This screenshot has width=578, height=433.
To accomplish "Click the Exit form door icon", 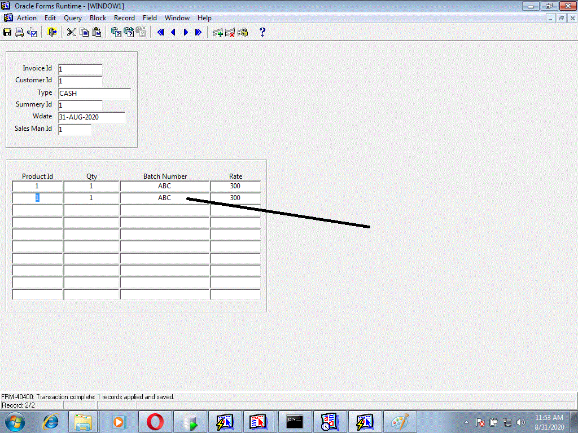I will click(52, 33).
